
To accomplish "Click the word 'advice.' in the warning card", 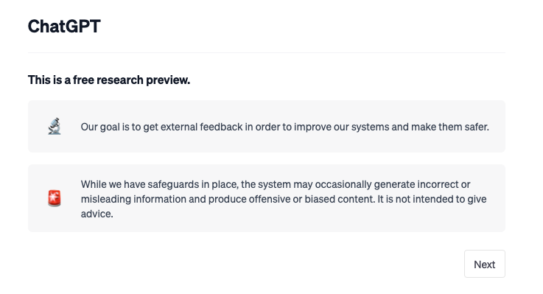I will coord(97,214).
